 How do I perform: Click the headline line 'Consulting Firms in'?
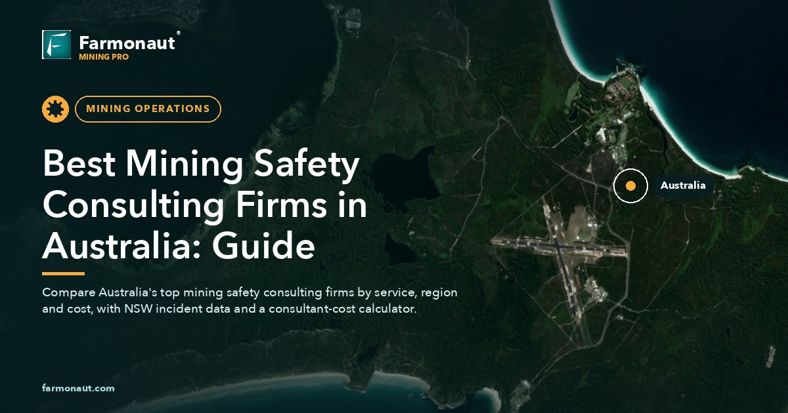(205, 206)
